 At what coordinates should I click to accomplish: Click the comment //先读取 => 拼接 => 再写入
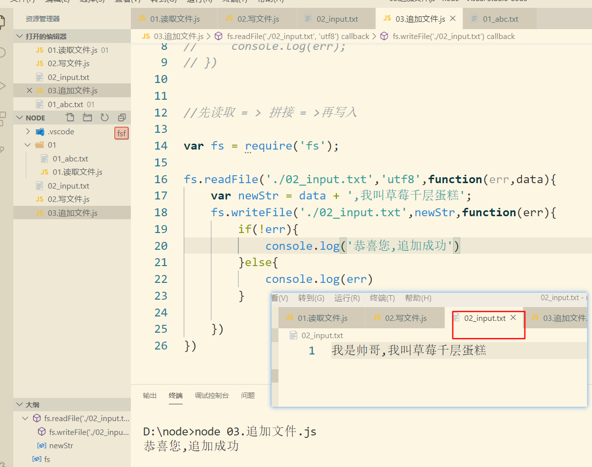pos(271,113)
